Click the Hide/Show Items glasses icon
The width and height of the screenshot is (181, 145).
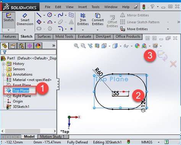coord(126,46)
